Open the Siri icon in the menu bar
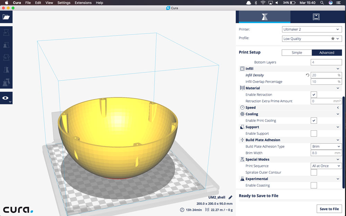The width and height of the screenshot is (346, 216). point(330,3)
